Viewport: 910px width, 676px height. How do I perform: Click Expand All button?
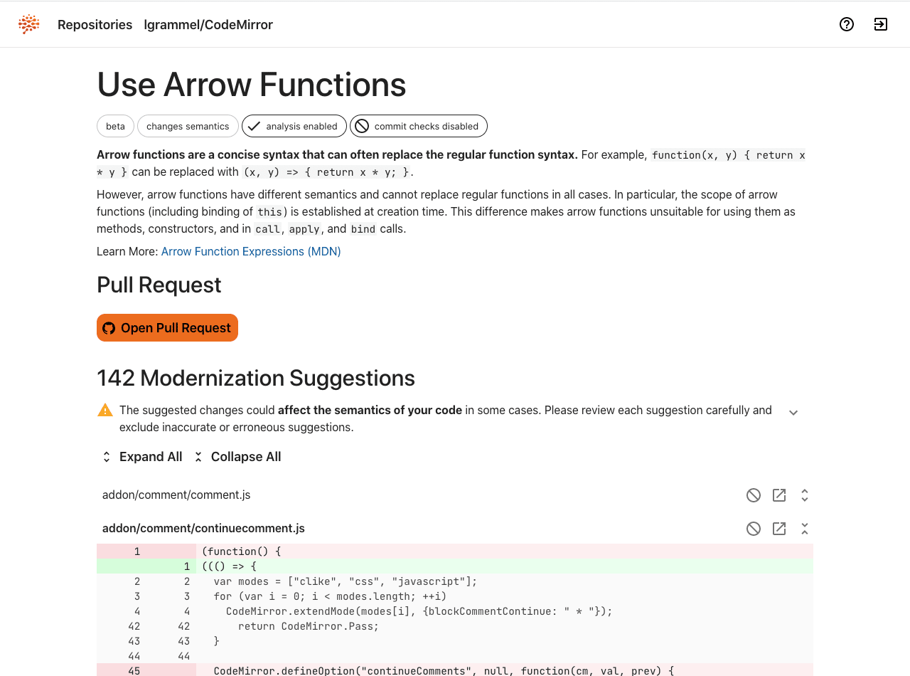pyautogui.click(x=141, y=457)
